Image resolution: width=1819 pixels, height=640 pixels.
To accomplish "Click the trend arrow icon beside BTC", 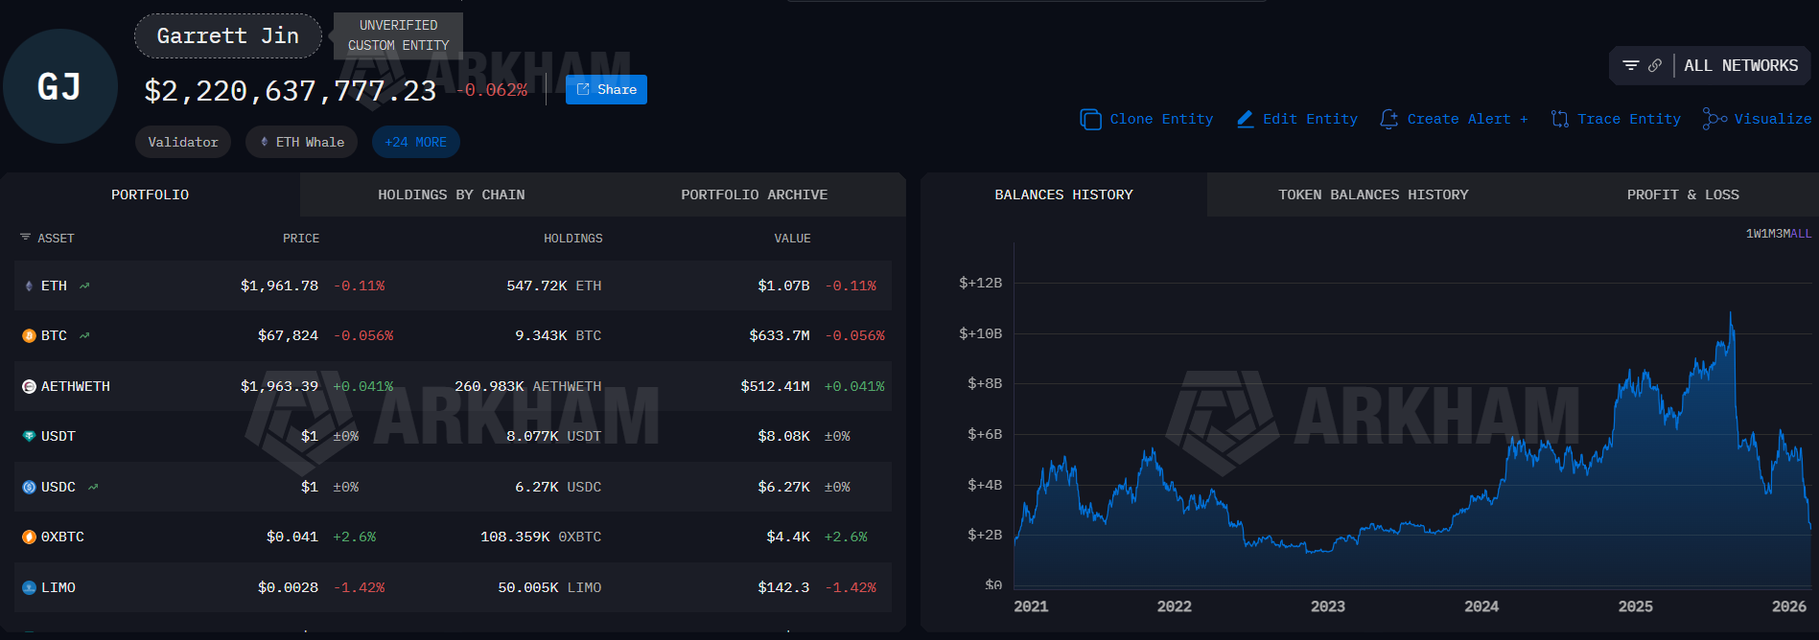I will [84, 335].
